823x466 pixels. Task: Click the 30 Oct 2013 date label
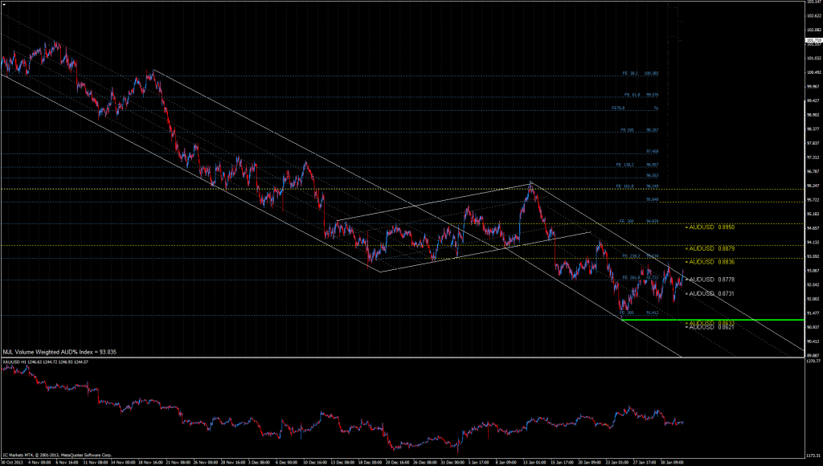(x=13, y=462)
